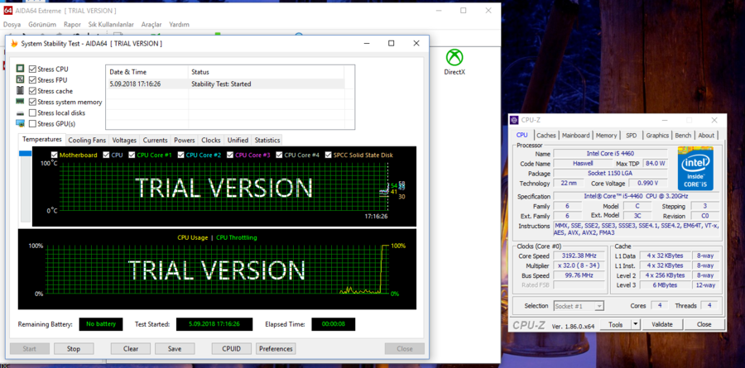Click the Stress cache icon

click(21, 91)
